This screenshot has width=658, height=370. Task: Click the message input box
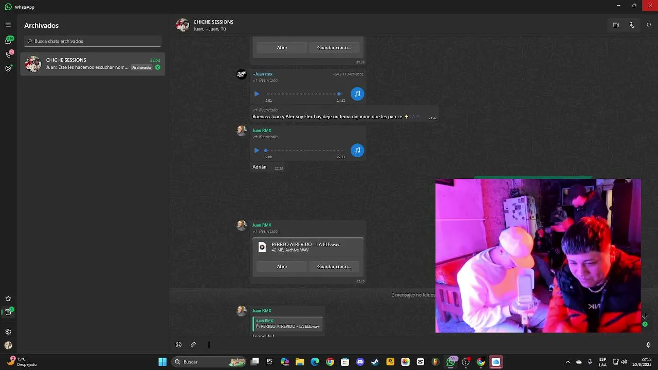click(422, 345)
